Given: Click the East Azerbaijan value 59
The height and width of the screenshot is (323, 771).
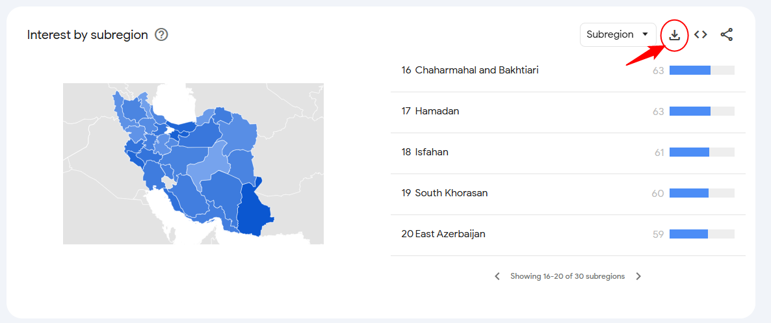Looking at the screenshot, I should click(x=659, y=235).
